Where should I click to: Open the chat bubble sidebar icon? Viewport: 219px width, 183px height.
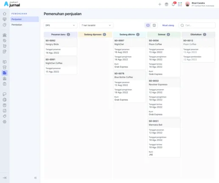pos(5,94)
